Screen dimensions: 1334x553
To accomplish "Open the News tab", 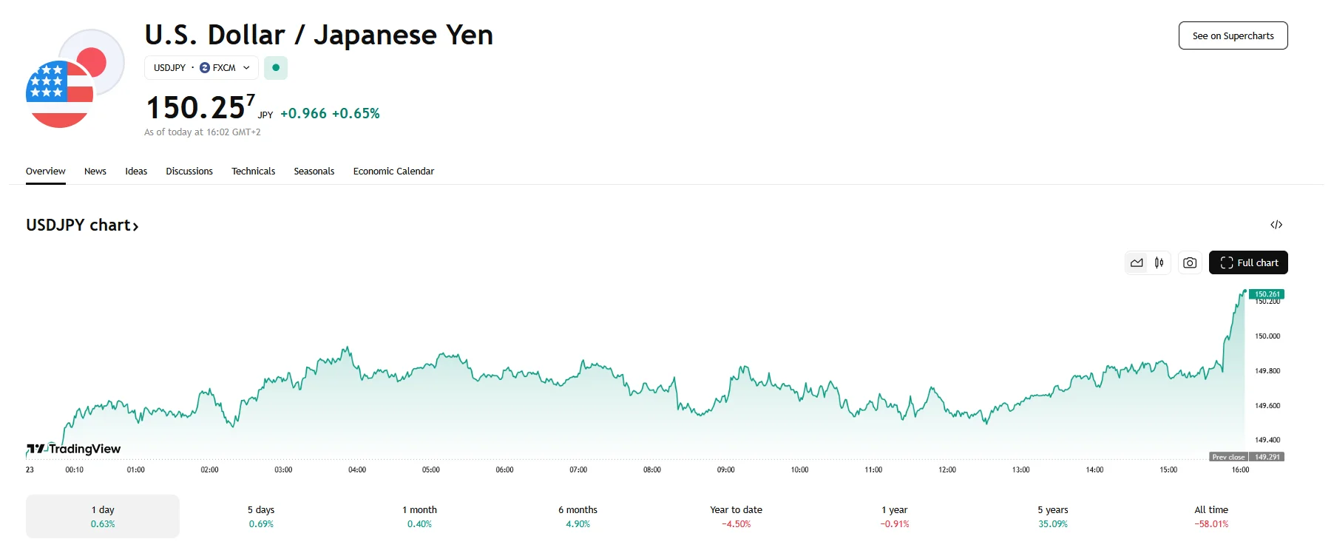I will click(95, 171).
